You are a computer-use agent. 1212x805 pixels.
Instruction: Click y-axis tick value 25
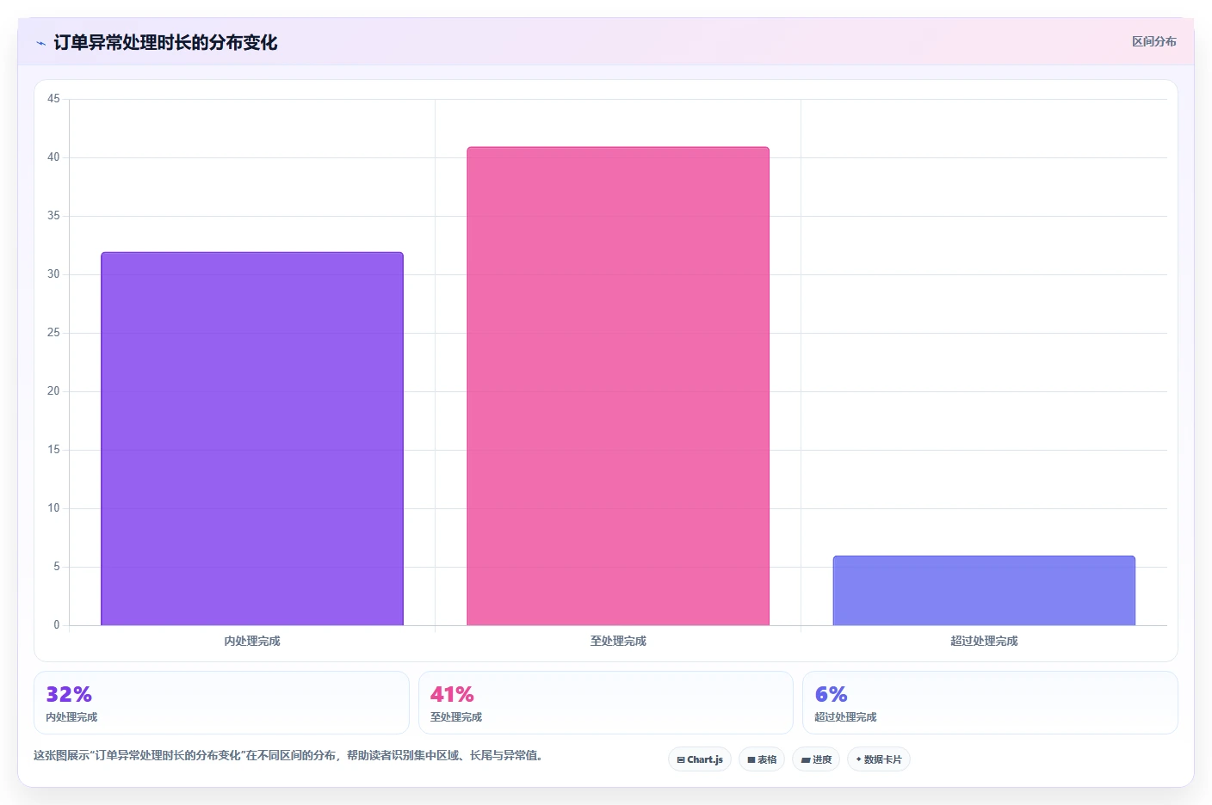tap(53, 333)
